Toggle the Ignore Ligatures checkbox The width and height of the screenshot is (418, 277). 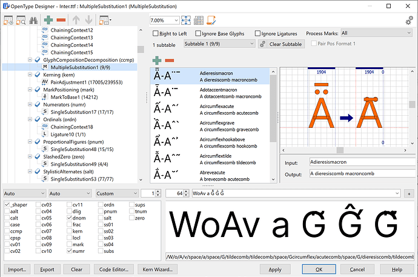pyautogui.click(x=259, y=33)
